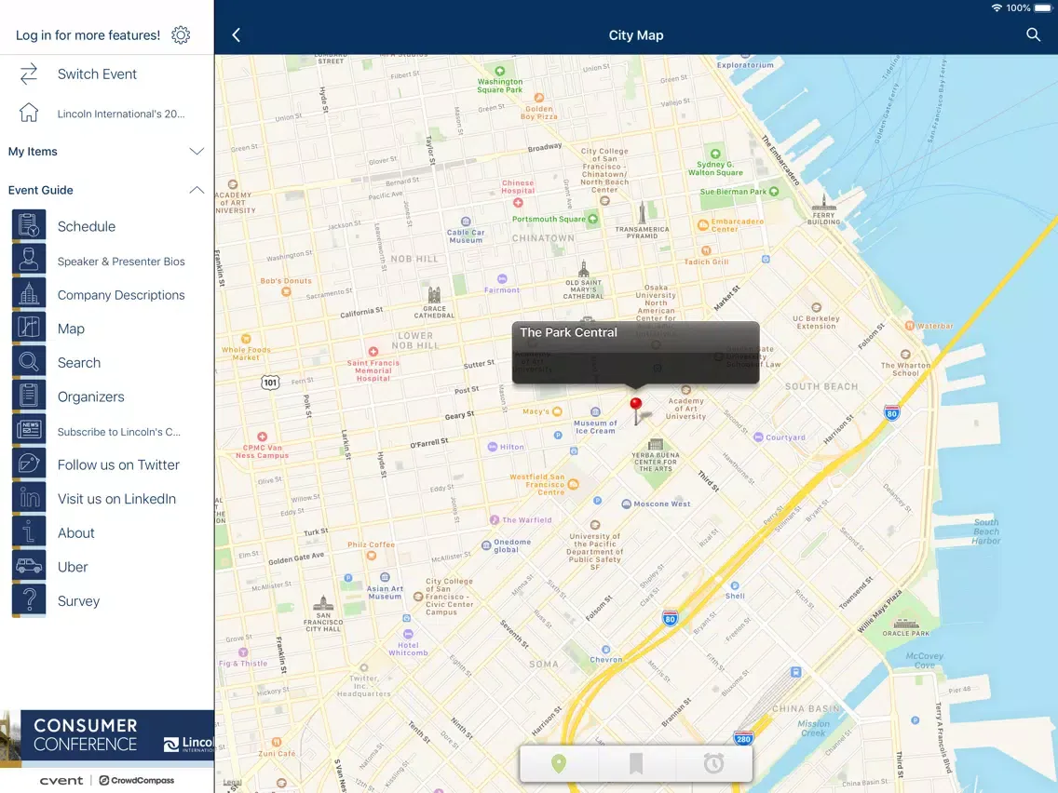Image resolution: width=1058 pixels, height=793 pixels.
Task: Tap the Switch Event arrows icon
Action: click(28, 74)
